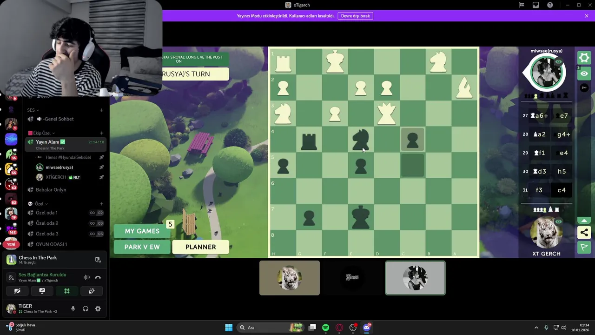Collapse the -Özel category
595x335 pixels.
[x=37, y=204]
